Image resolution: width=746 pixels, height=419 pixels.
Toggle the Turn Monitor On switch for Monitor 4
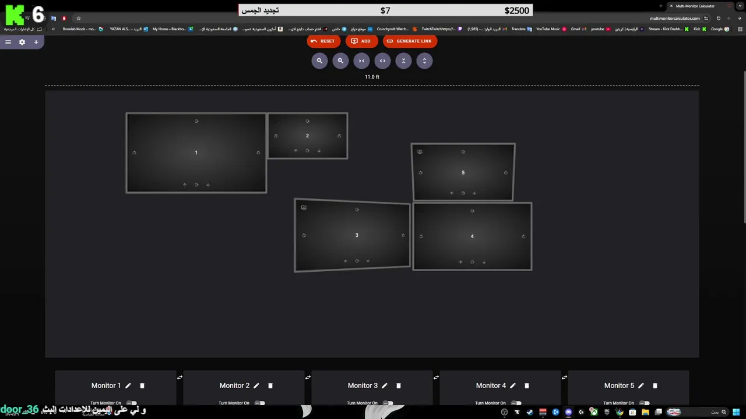[x=516, y=403]
